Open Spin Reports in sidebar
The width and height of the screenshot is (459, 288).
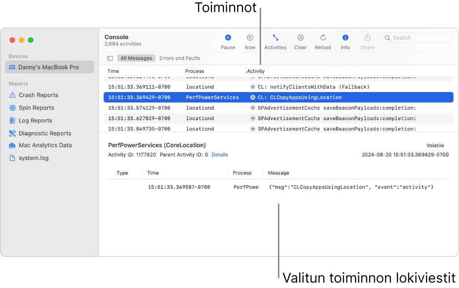pos(36,108)
